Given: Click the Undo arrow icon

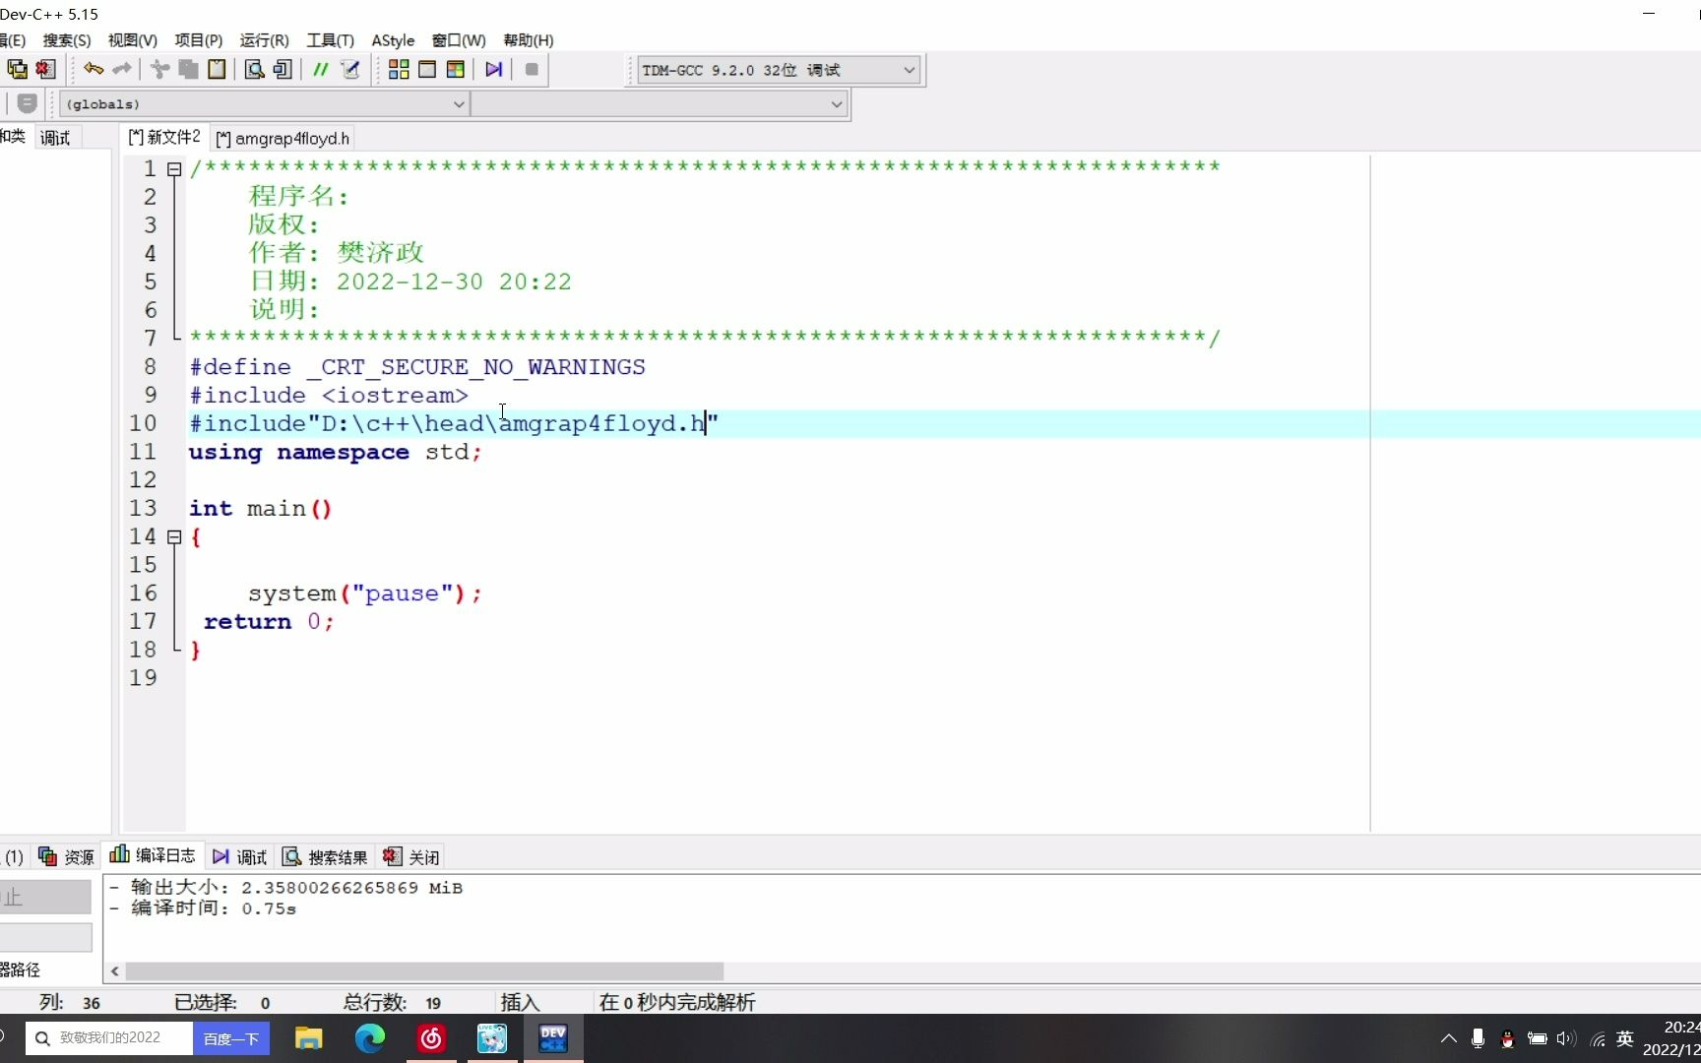Looking at the screenshot, I should pyautogui.click(x=94, y=69).
